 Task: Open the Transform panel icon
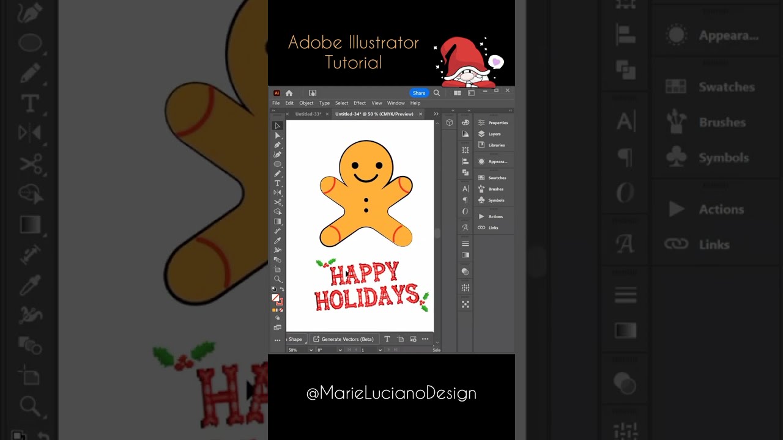(466, 150)
